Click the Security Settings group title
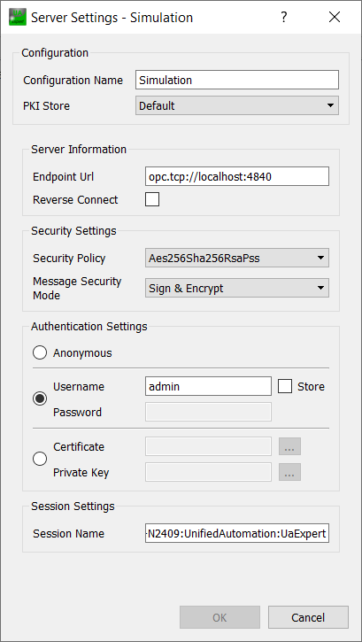This screenshot has width=362, height=642. 73,231
